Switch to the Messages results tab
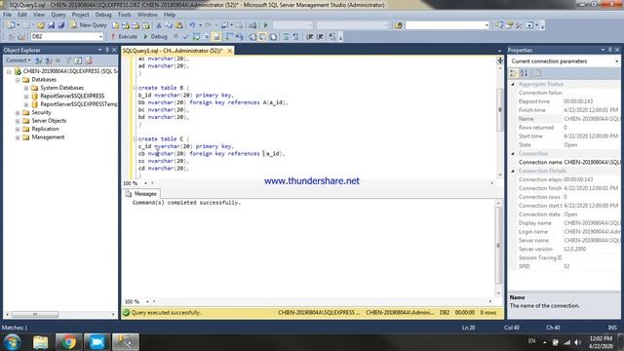624x351 pixels. [141, 194]
